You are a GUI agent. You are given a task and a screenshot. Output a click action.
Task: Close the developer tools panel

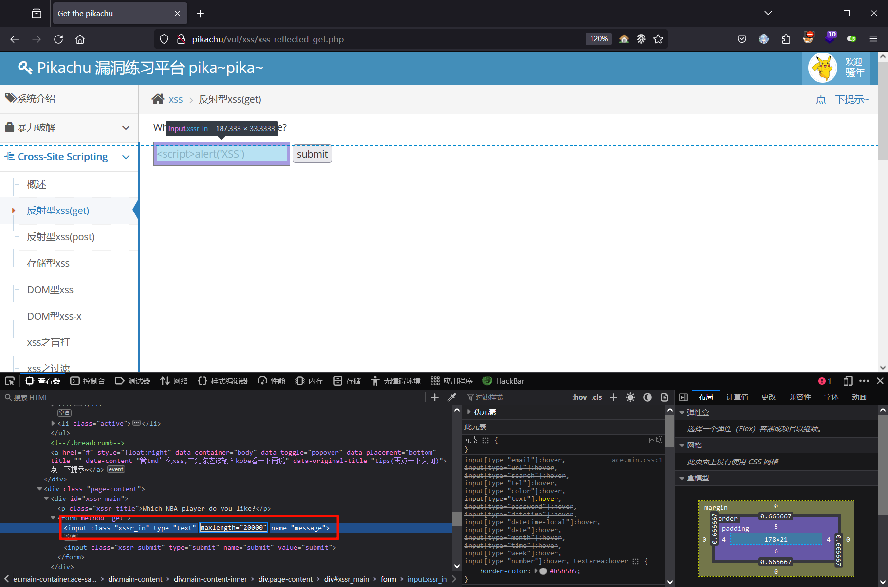tap(880, 381)
